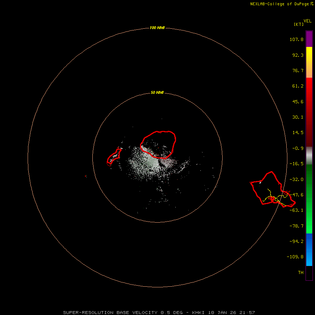The height and width of the screenshot is (315, 315).
Task: Click the NEXLAB logo icon after DuPage
Action: point(312,4)
